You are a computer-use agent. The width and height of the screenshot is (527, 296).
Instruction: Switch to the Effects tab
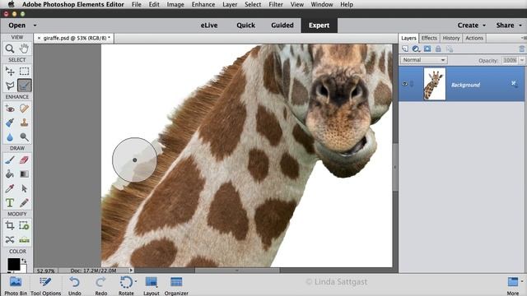pos(429,38)
